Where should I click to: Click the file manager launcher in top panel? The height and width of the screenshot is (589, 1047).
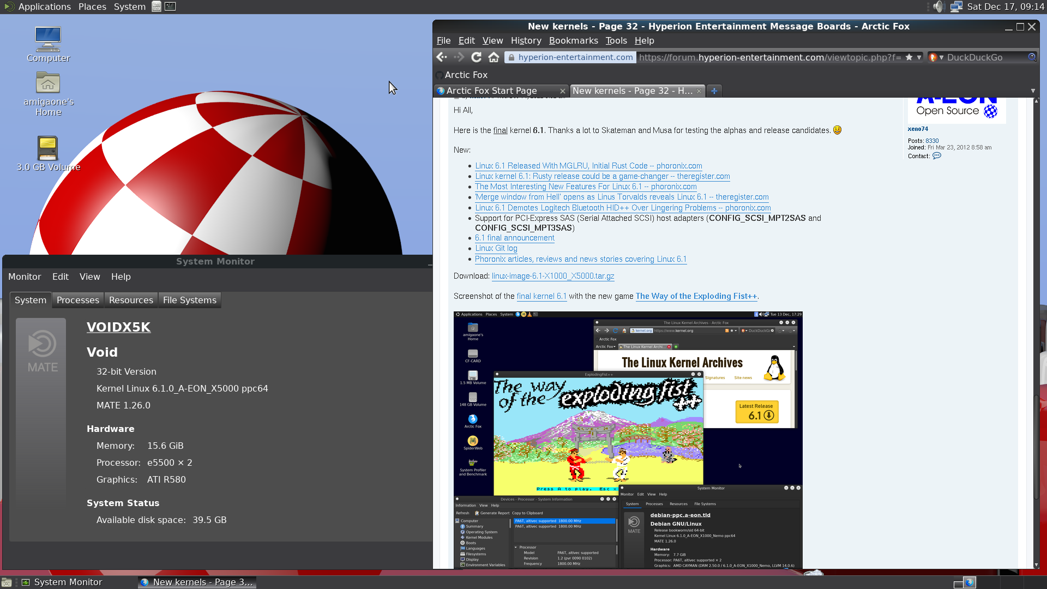point(157,7)
